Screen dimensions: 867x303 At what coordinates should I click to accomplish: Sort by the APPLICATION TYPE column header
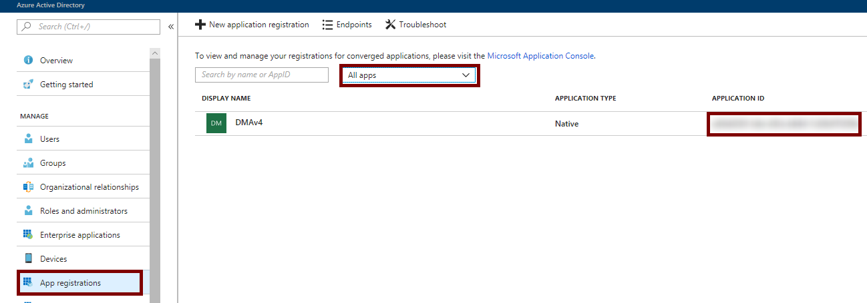pyautogui.click(x=585, y=99)
